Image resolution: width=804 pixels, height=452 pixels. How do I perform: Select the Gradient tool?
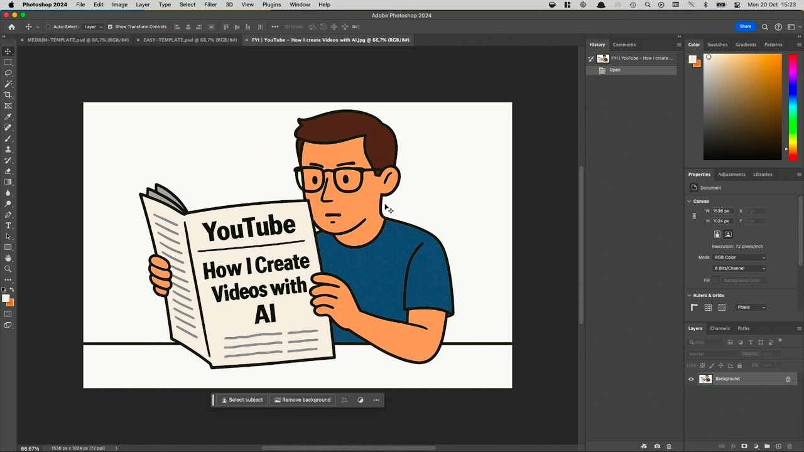click(x=8, y=182)
